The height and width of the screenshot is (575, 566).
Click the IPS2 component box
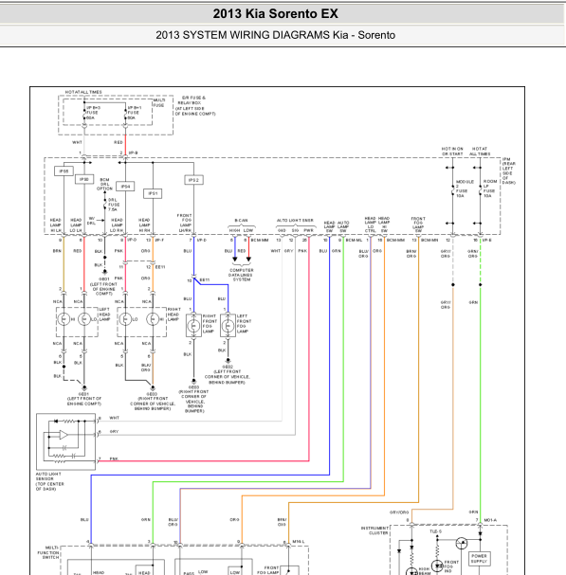[193, 180]
